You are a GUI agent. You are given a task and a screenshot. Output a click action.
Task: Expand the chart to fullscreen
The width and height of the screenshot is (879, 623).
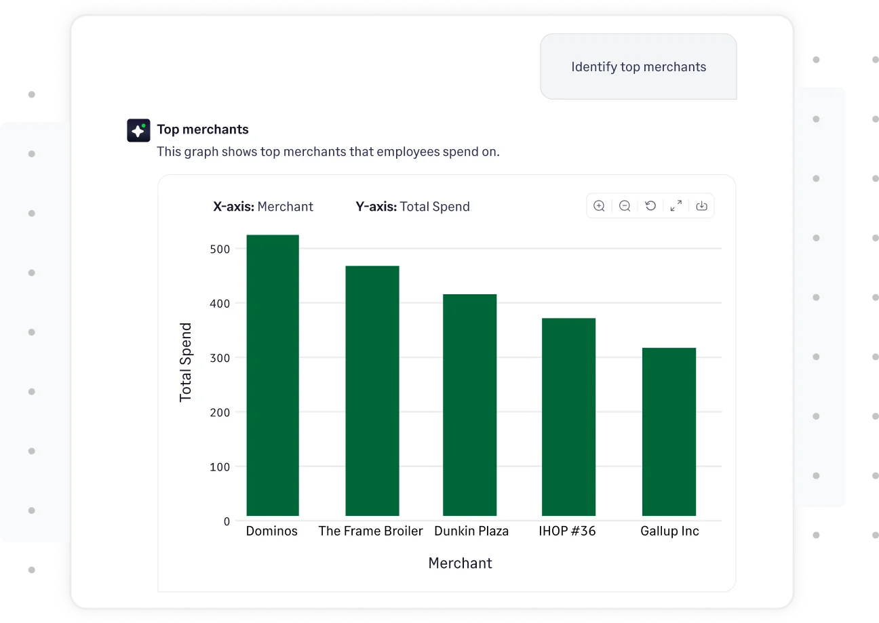click(x=676, y=205)
